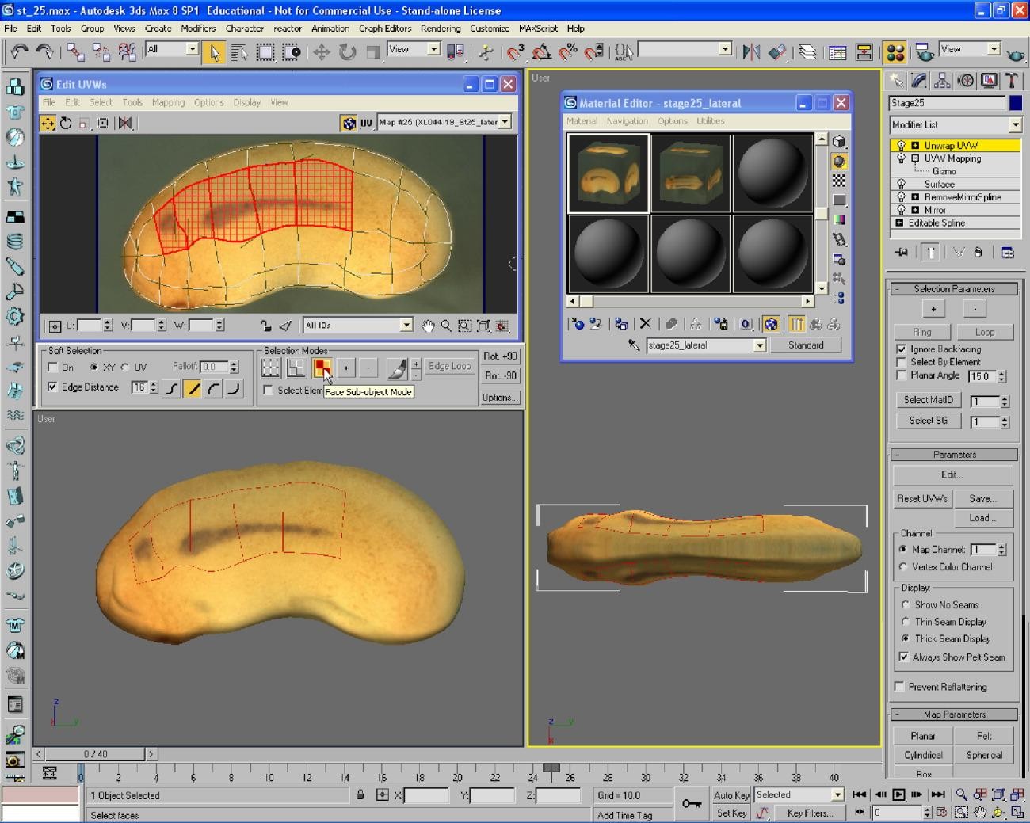Enable Prevent Reflattening option

pyautogui.click(x=899, y=687)
